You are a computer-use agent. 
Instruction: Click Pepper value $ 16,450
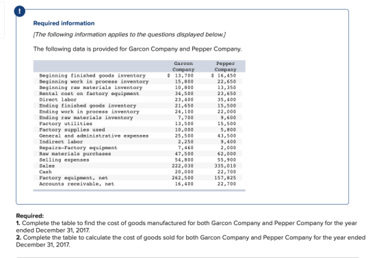[224, 75]
